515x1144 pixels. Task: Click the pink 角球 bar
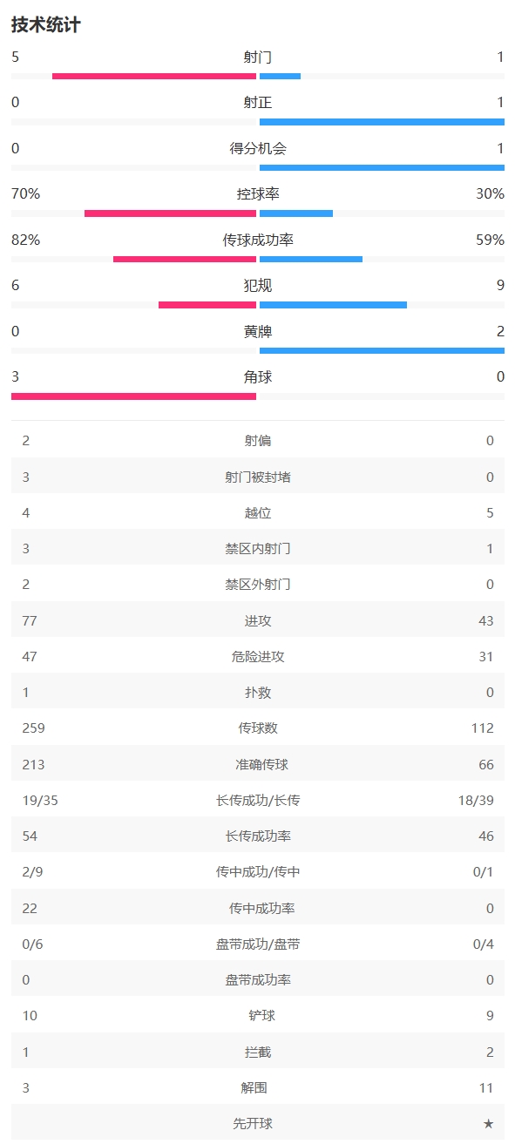[133, 396]
